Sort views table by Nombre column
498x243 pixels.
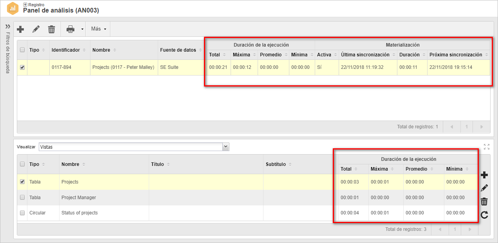104,164
